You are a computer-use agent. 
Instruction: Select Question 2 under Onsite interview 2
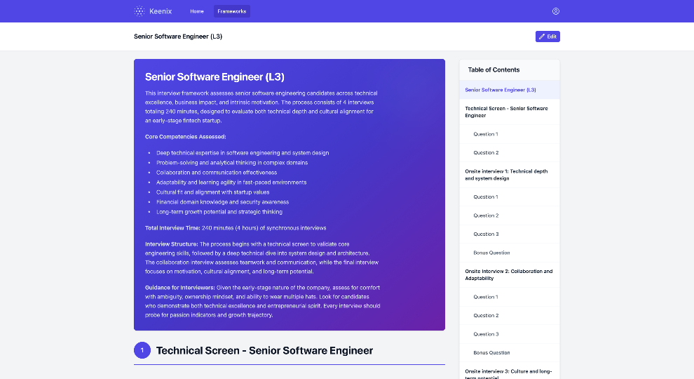(485, 316)
